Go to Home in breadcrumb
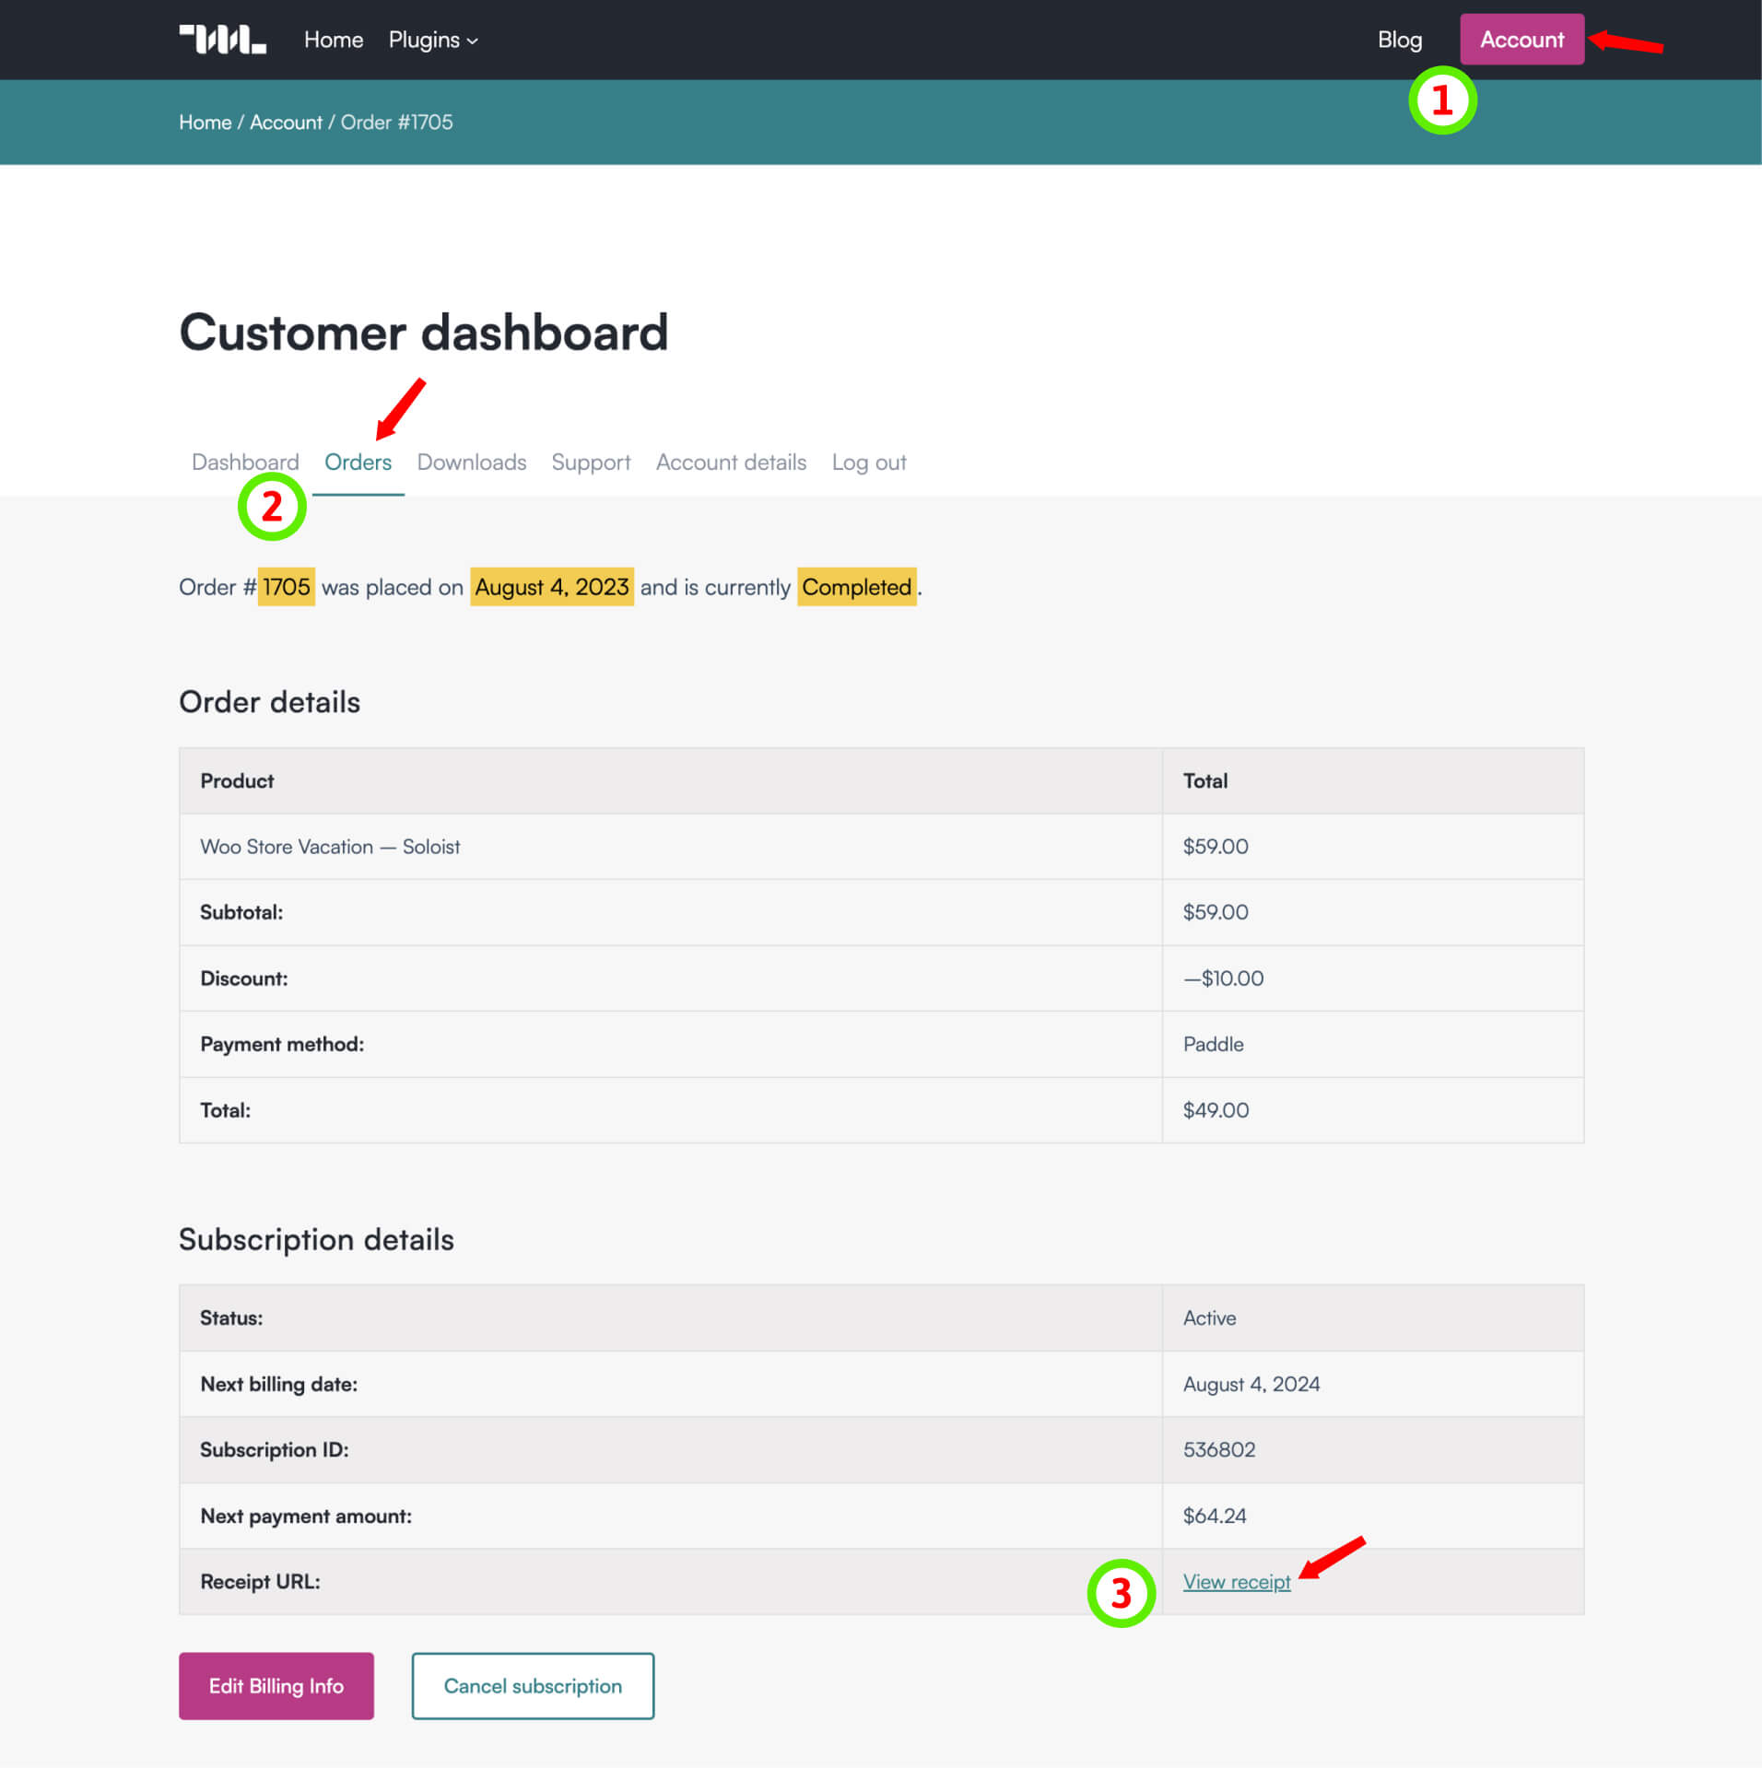 click(x=205, y=122)
